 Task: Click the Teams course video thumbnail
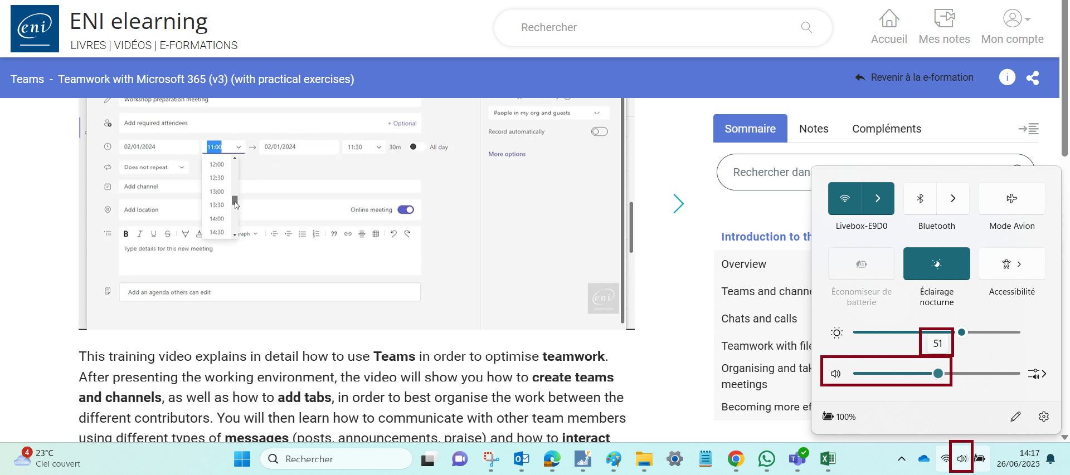[357, 214]
